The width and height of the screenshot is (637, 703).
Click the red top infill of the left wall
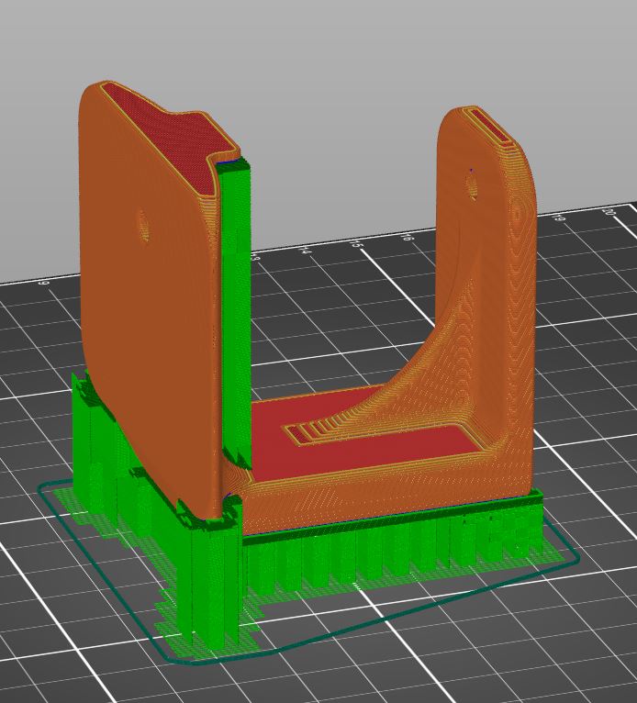171,135
